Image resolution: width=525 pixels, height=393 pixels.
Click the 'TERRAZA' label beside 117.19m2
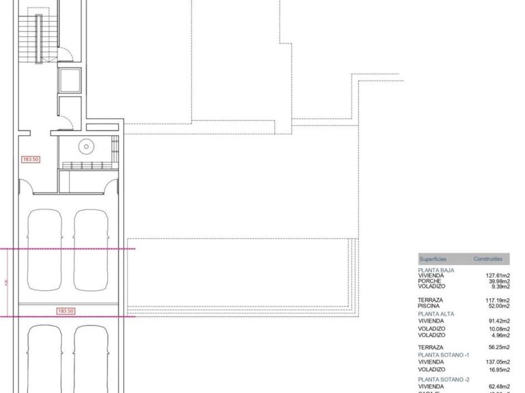(x=430, y=300)
